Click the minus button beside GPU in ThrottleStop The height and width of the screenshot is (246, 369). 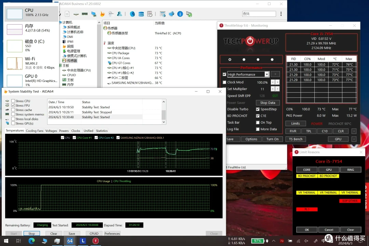pos(354,139)
